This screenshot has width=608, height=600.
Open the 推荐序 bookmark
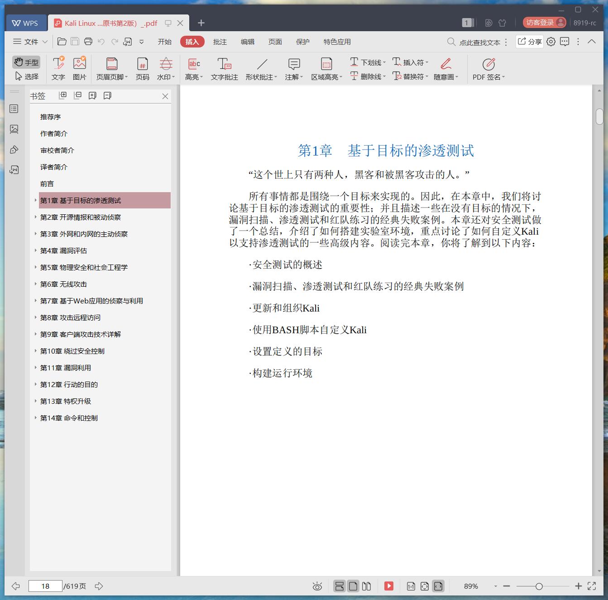click(x=50, y=117)
